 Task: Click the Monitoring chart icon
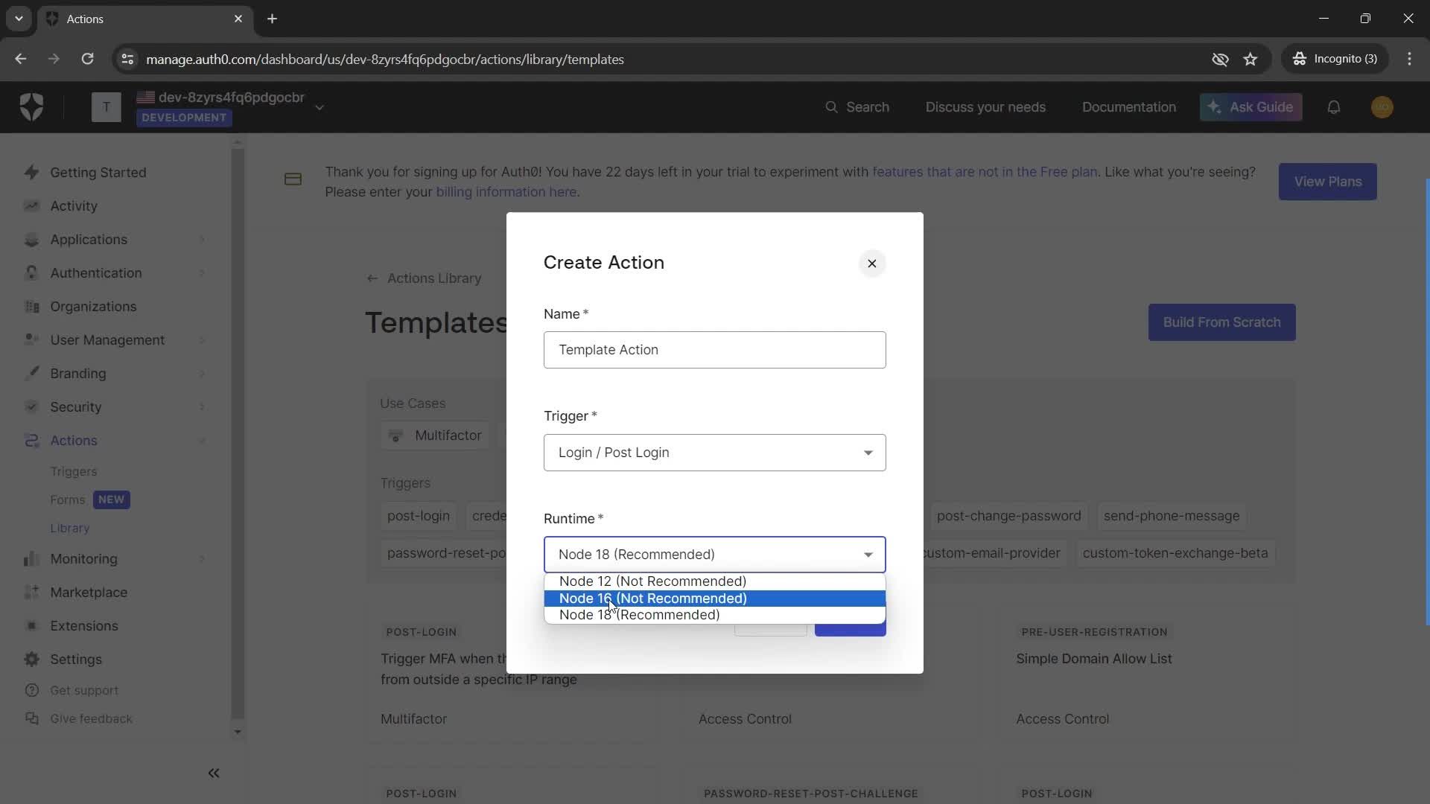click(x=31, y=558)
